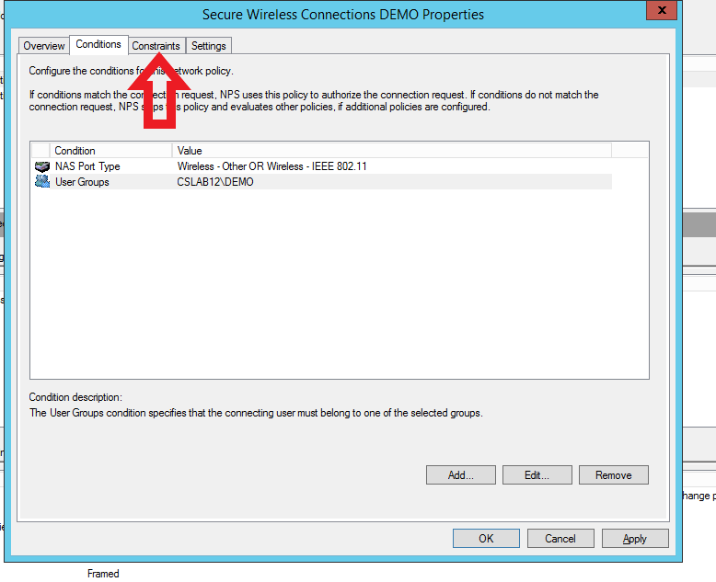Click the Remove button
Viewport: 716px width, 582px height.
pos(613,475)
